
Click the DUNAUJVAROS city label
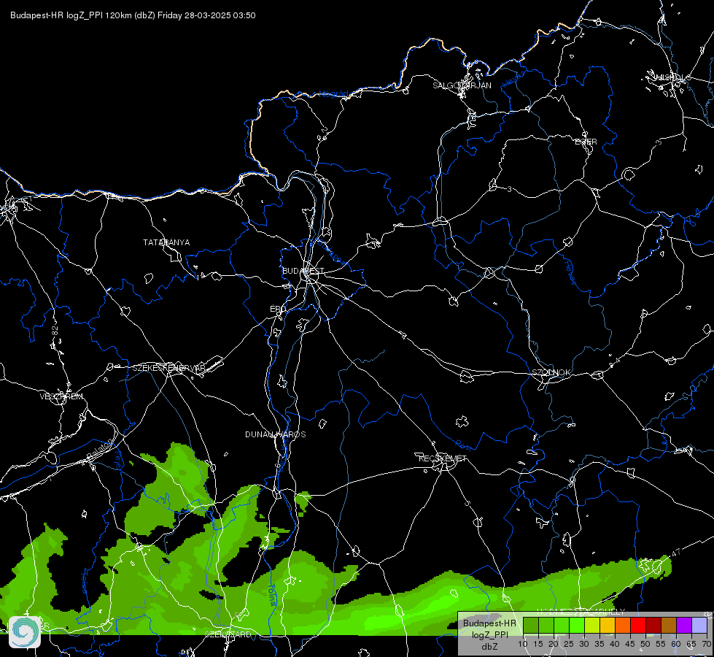pyautogui.click(x=276, y=434)
